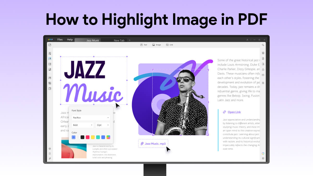The image size is (313, 176).
Task: Open the bookmark panel icon in left sidebar
Action: click(x=50, y=154)
